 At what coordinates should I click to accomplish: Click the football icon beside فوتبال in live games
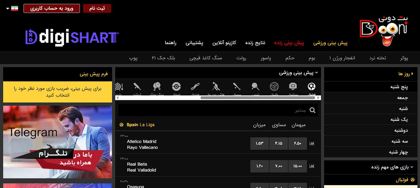coord(413,180)
